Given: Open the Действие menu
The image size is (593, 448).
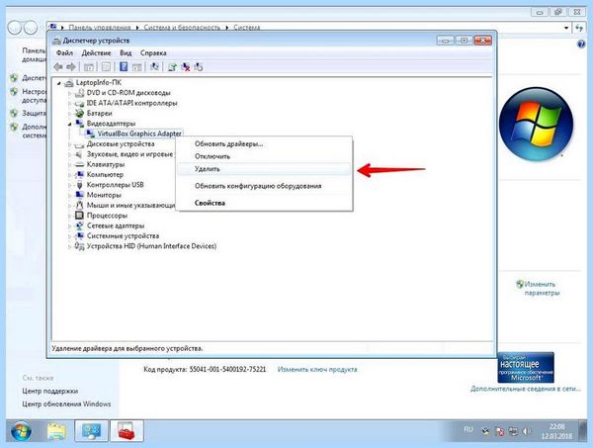Looking at the screenshot, I should pos(97,53).
